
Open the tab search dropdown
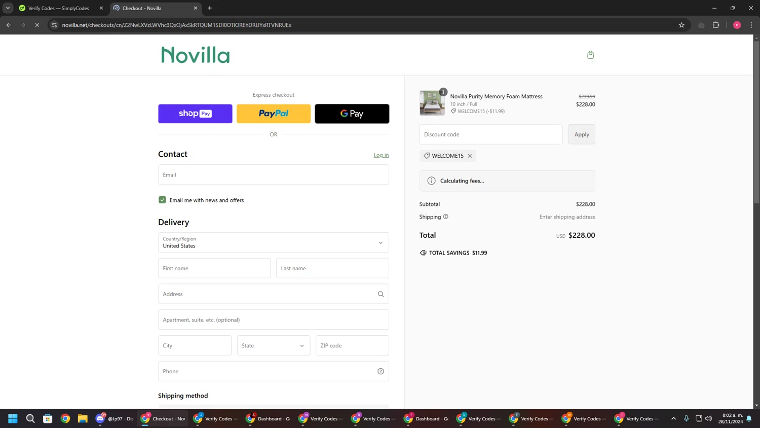point(8,8)
